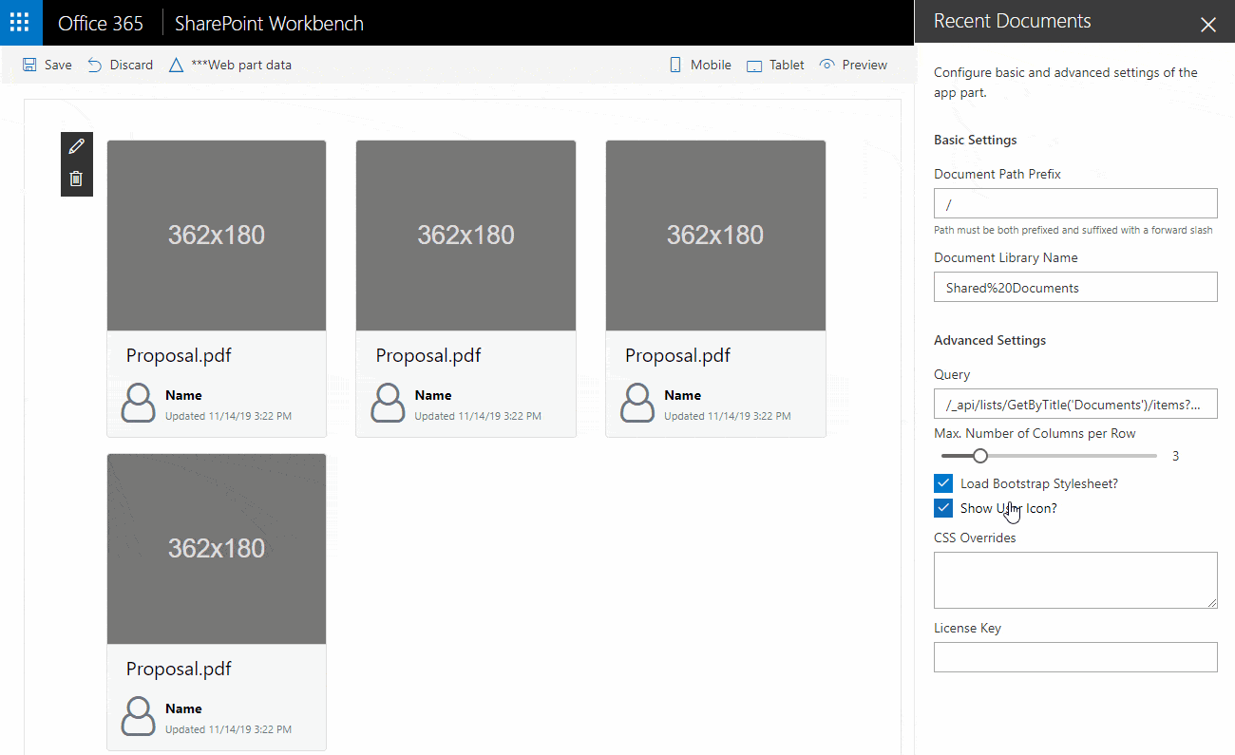Open the page Preview mode
1235x755 pixels.
pyautogui.click(x=853, y=66)
